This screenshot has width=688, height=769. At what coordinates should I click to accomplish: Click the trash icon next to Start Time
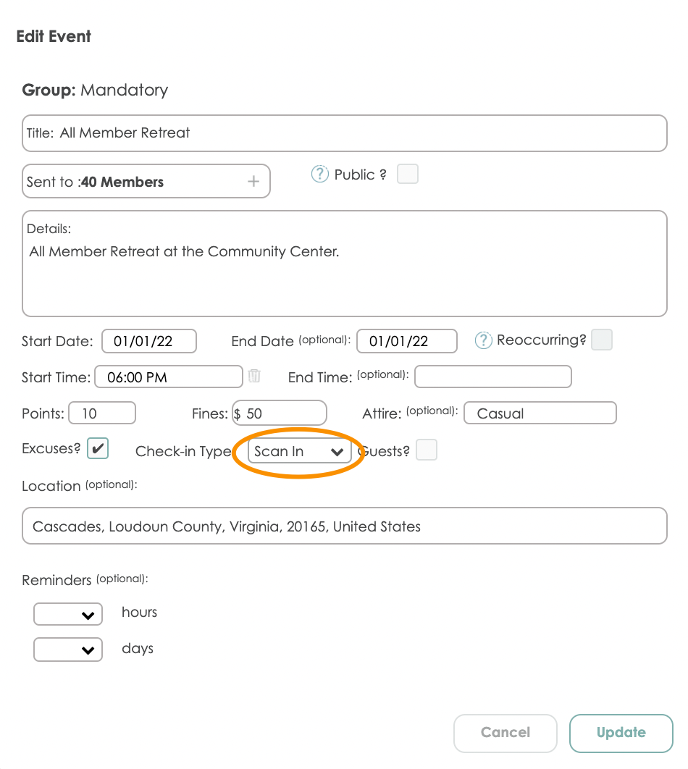point(254,376)
